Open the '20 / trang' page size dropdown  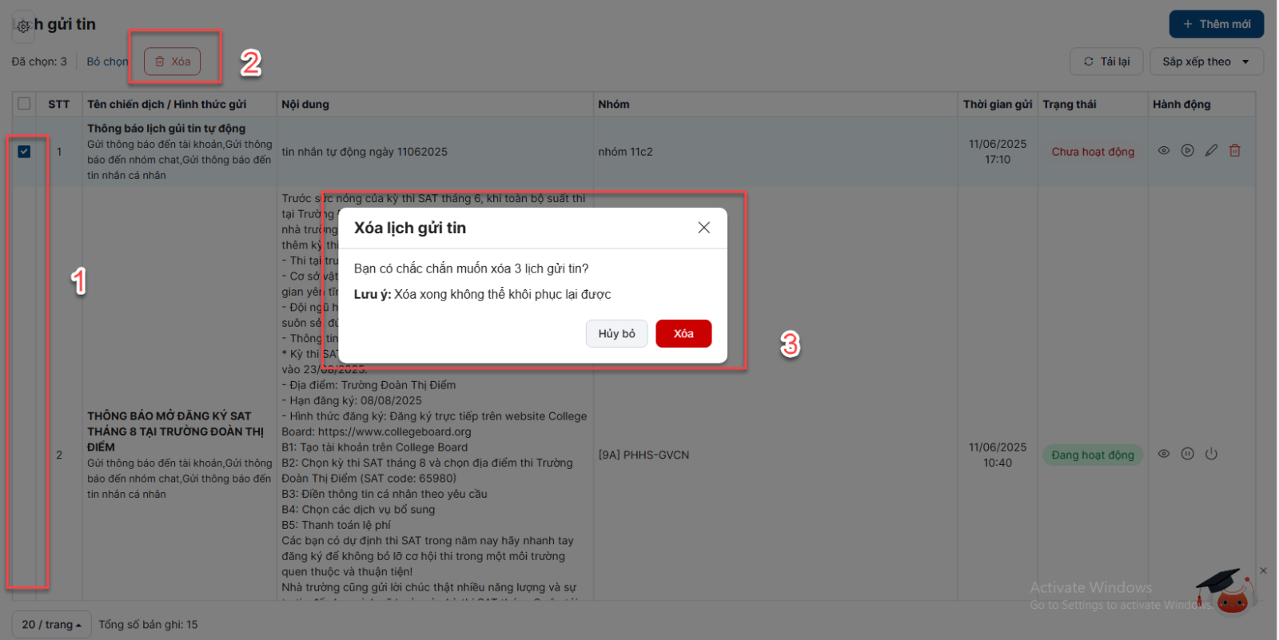(x=51, y=625)
